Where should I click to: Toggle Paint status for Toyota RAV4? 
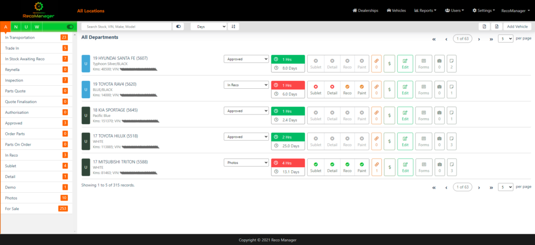[362, 90]
